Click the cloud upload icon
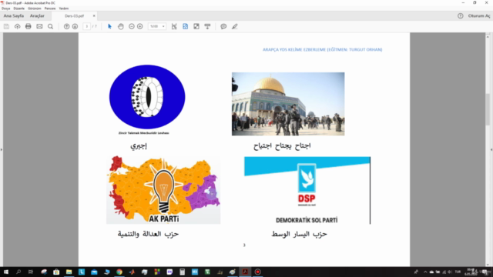 17,26
